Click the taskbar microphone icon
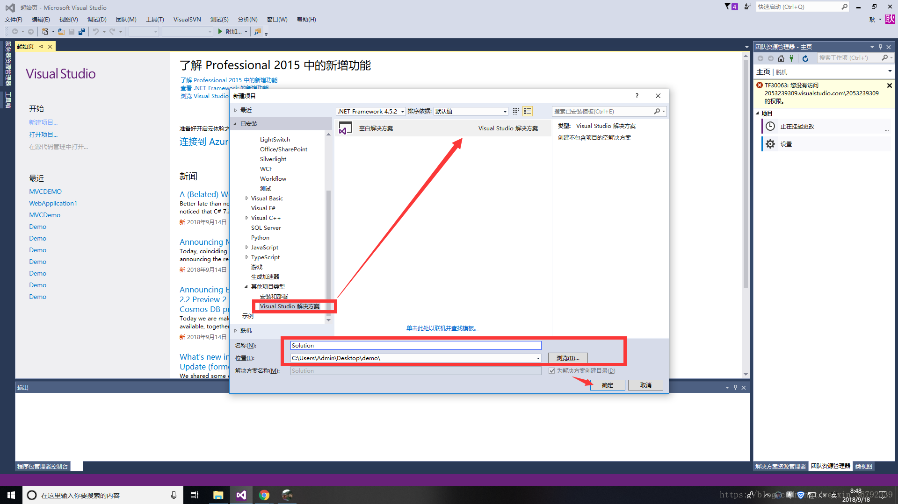898x504 pixels. click(174, 495)
